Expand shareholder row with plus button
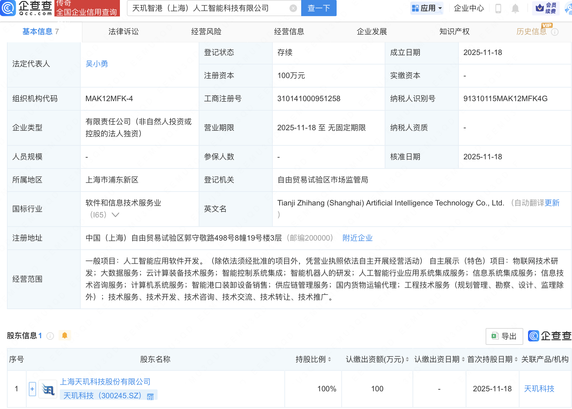This screenshot has height=409, width=572. (x=32, y=389)
